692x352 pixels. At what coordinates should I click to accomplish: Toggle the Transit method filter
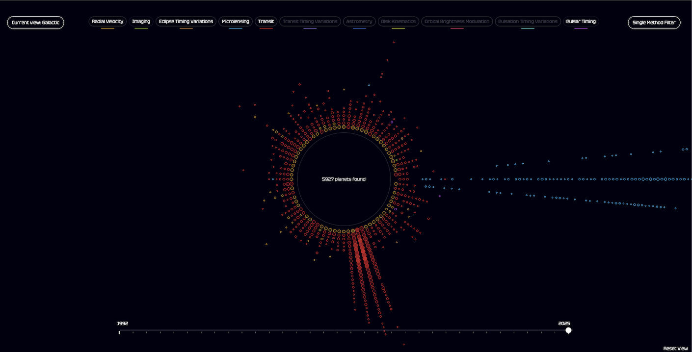[x=266, y=22]
